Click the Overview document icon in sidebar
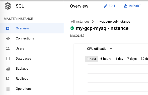Screen dimensions: 148x95 pyautogui.click(x=8, y=28)
